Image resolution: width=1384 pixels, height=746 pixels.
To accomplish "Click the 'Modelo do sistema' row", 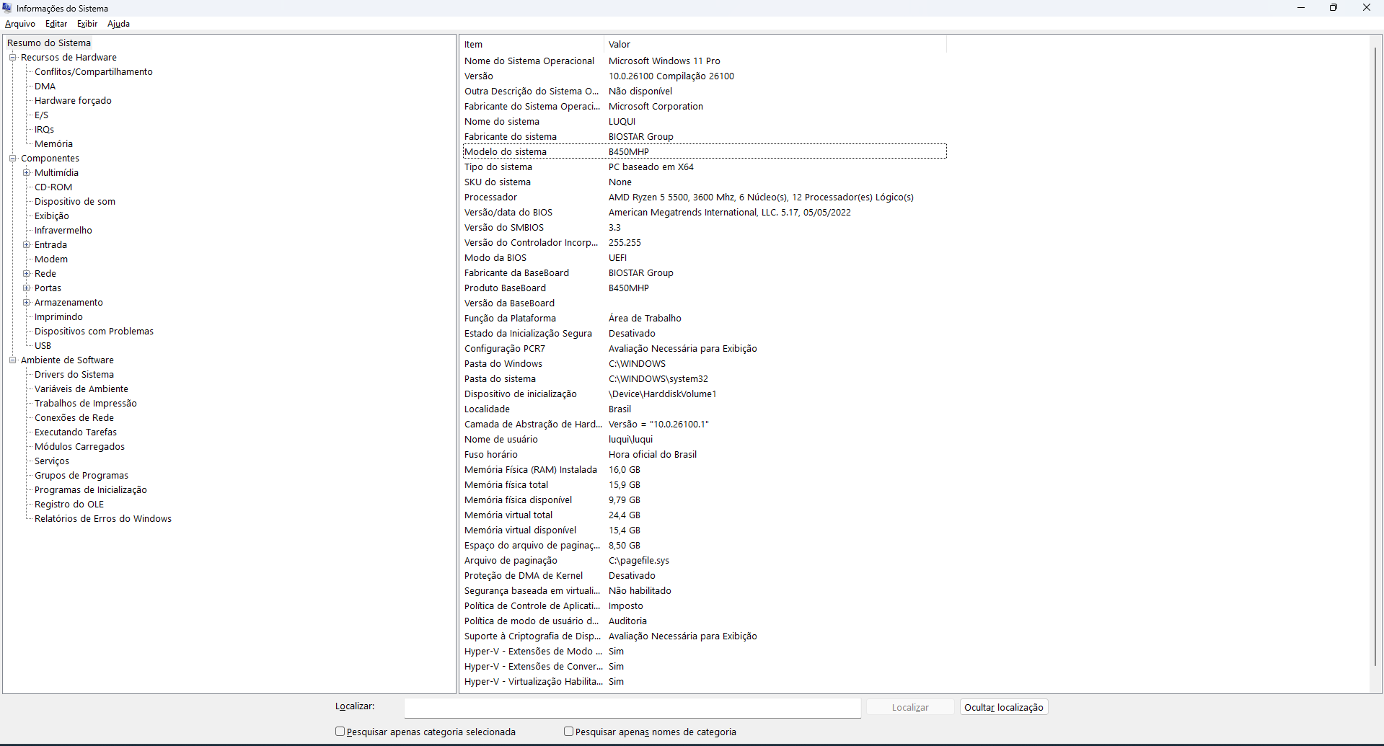I will coord(705,152).
